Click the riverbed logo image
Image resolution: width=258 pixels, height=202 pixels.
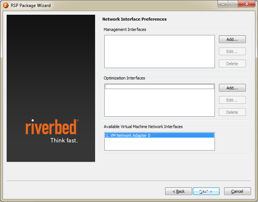[52, 131]
